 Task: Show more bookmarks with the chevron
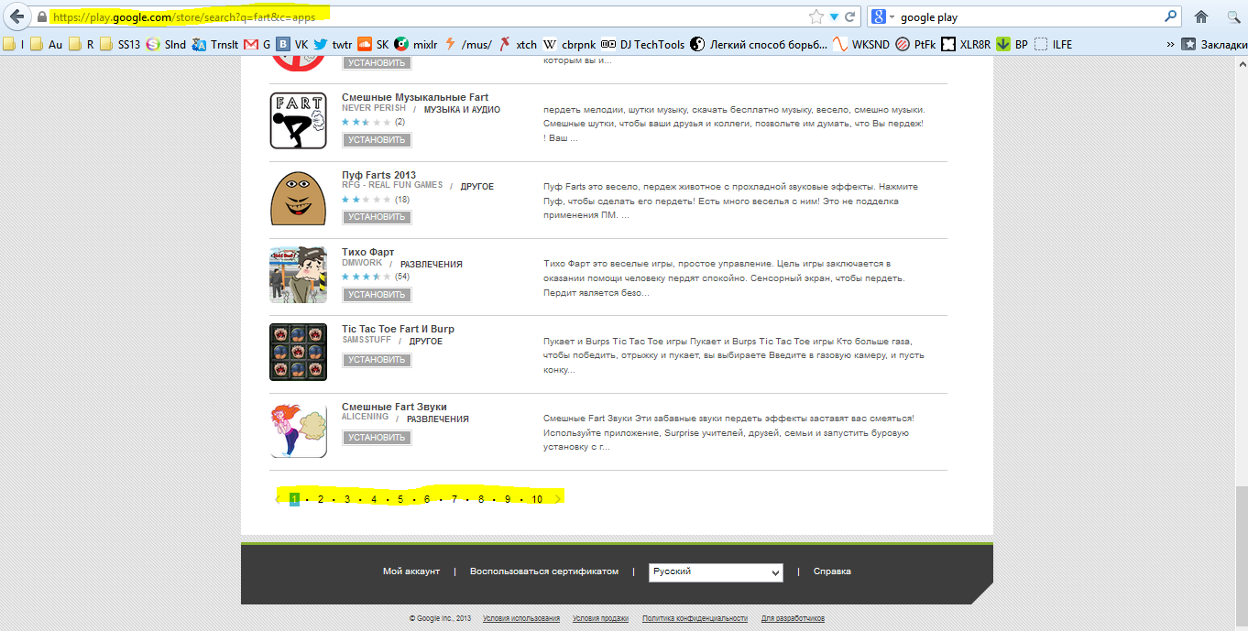[1170, 44]
